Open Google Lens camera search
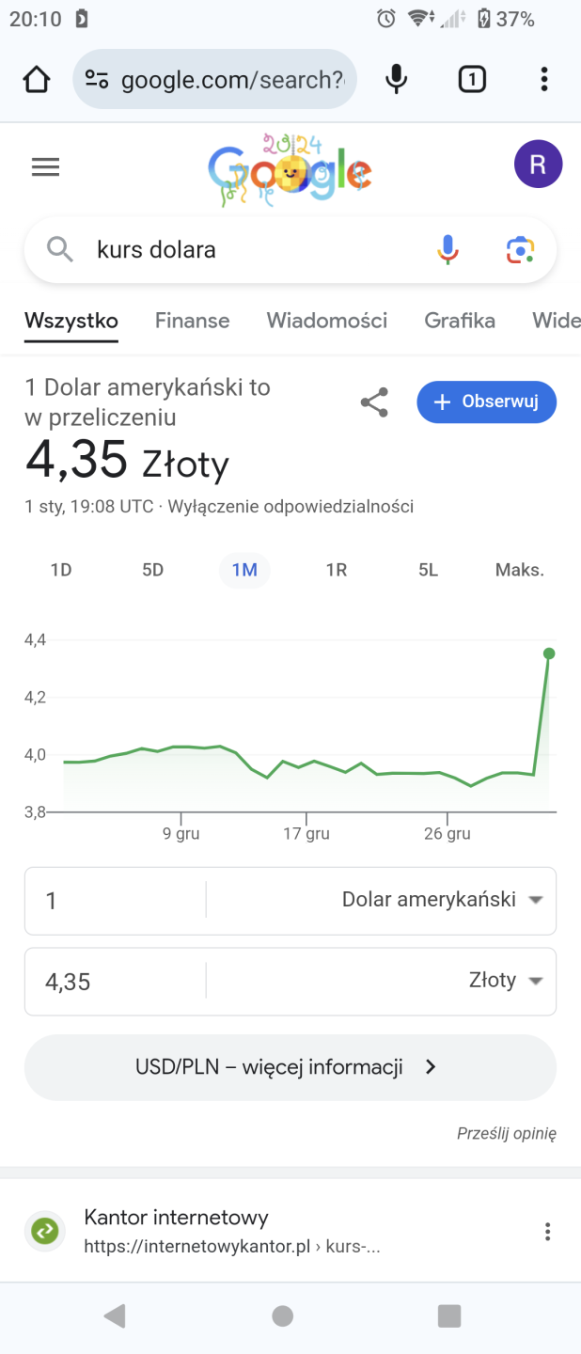The width and height of the screenshot is (581, 1354). point(520,249)
